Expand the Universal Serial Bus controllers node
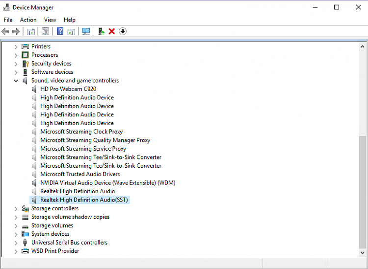The image size is (368, 269). point(16,243)
